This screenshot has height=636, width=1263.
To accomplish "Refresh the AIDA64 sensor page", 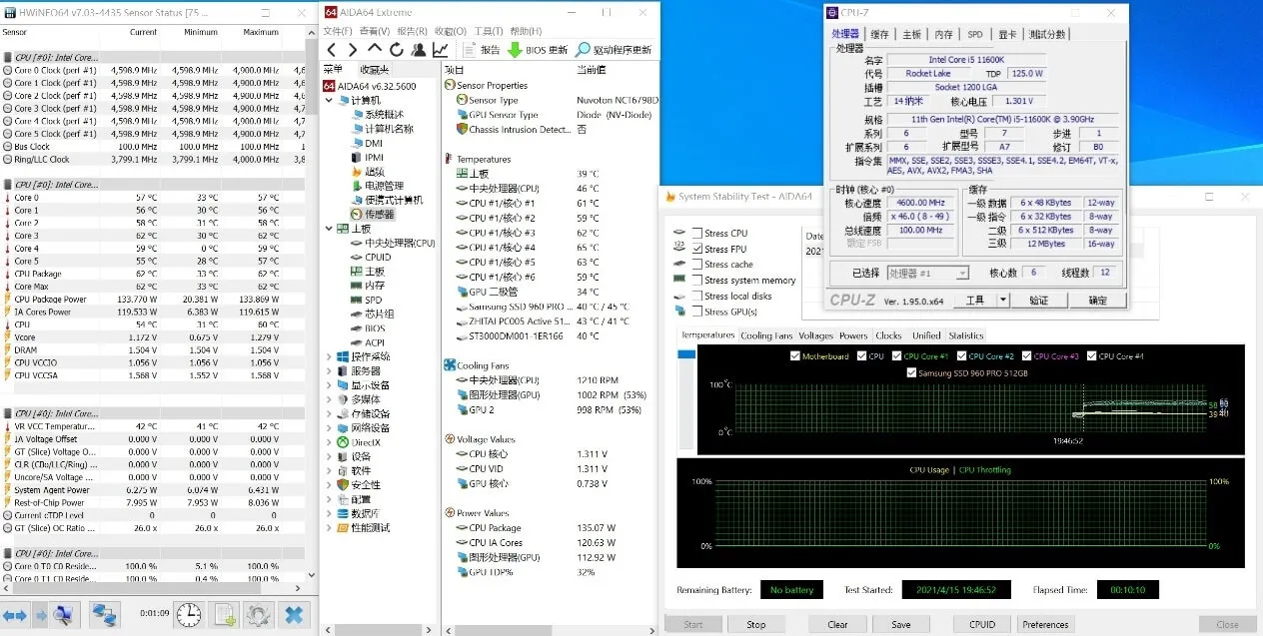I will click(x=397, y=49).
